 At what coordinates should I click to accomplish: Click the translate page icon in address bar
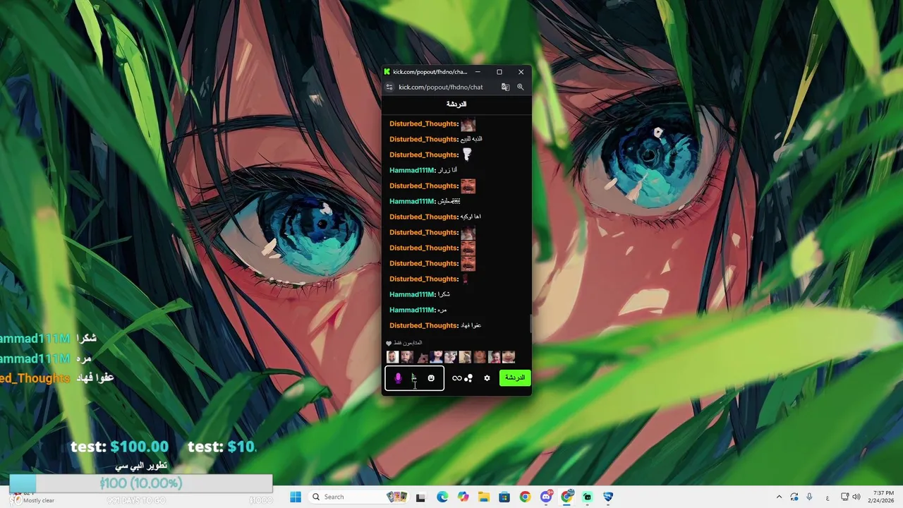pos(505,87)
